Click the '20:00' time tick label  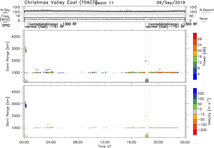[x=158, y=142]
